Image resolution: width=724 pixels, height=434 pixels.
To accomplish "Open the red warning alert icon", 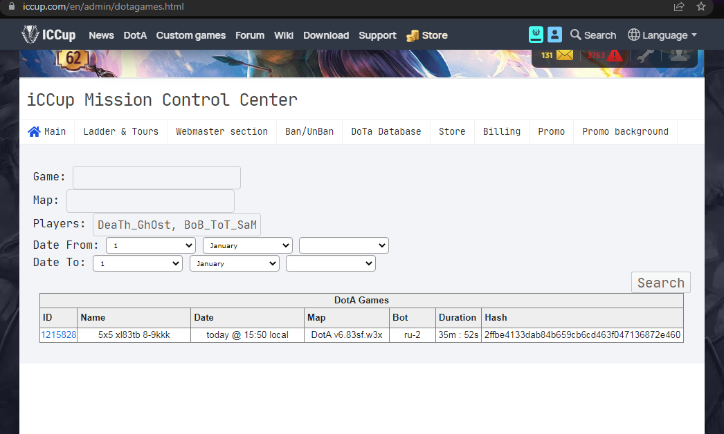I will [x=615, y=55].
